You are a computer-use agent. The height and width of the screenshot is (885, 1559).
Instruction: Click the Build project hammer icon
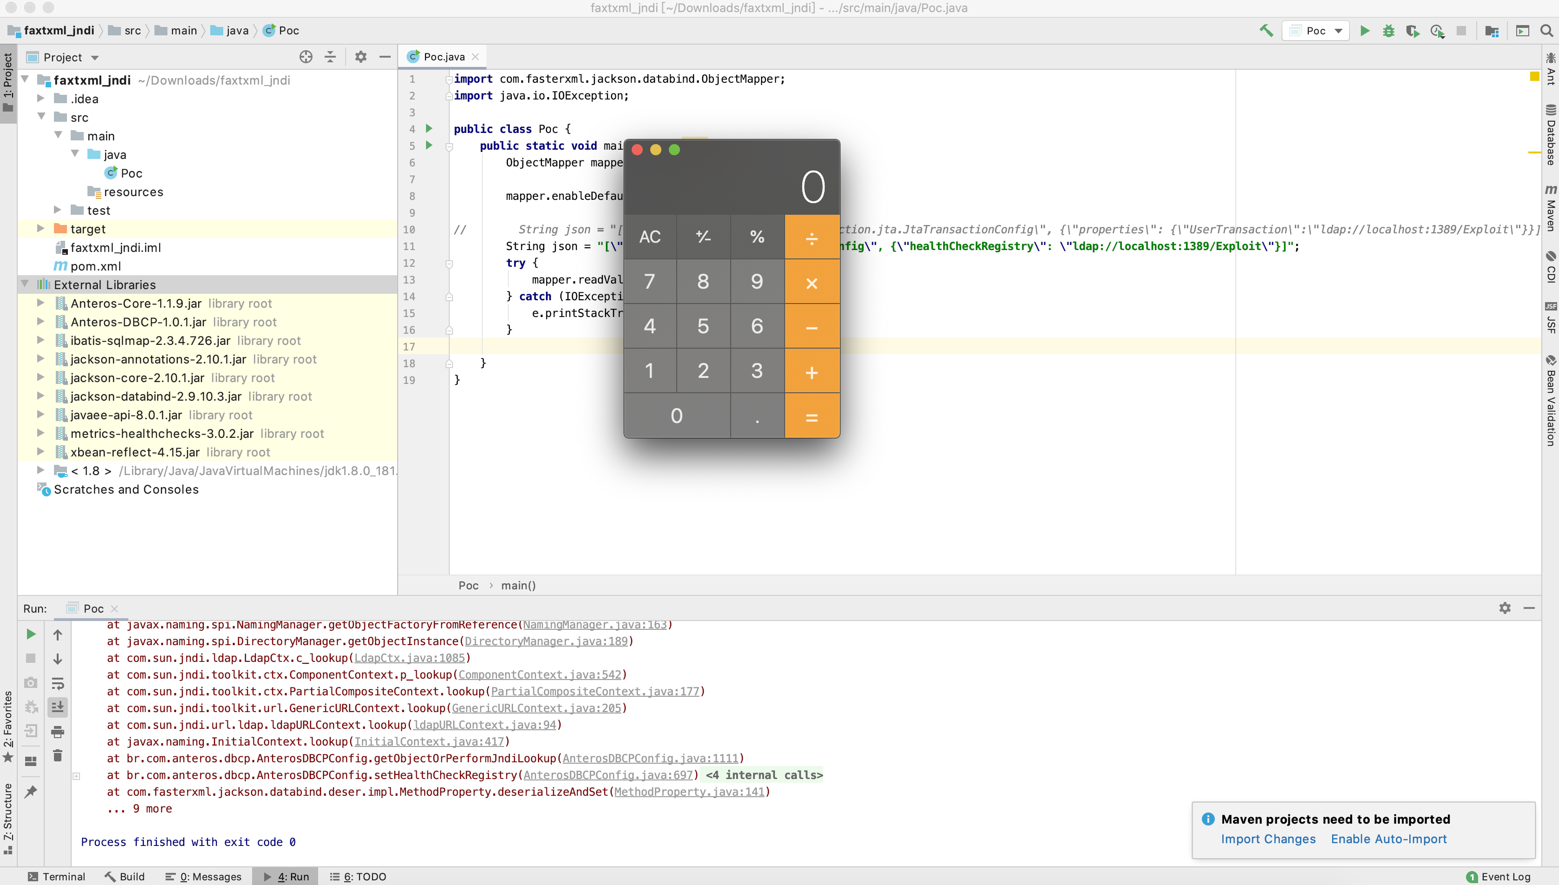point(1266,30)
